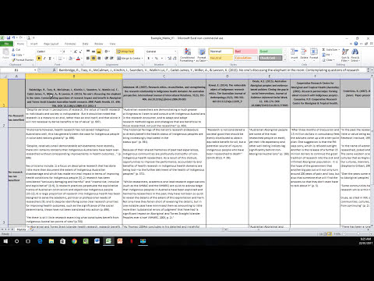Open Conditional Formatting
This screenshot has height=281, width=374.
pos(187,55)
